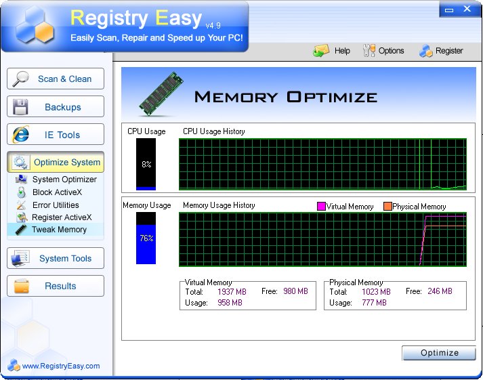Minimize the Registry Easy window
Screen dimensions: 483x380
pyautogui.click(x=449, y=10)
